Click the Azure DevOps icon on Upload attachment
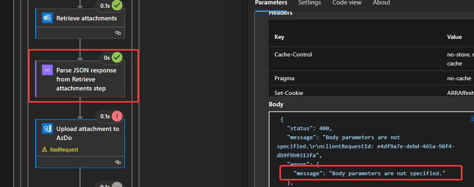The image size is (474, 187). [x=47, y=128]
